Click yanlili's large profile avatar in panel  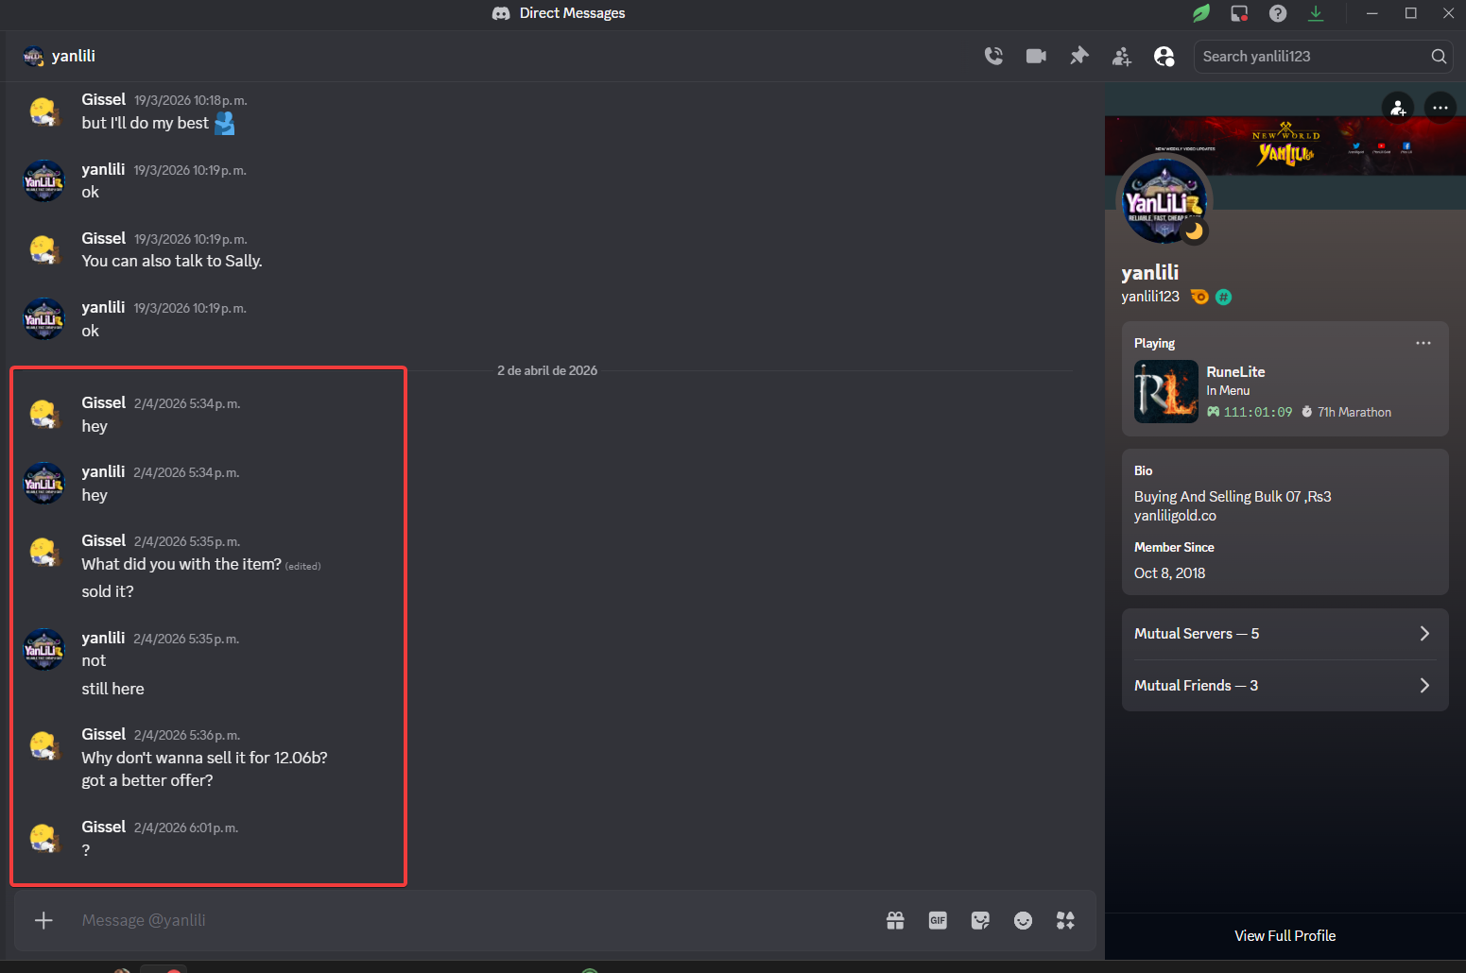(x=1164, y=201)
